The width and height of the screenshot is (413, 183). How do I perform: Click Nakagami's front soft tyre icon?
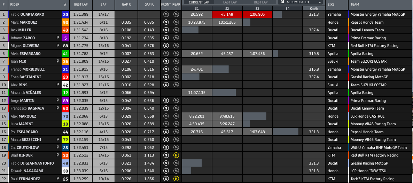point(166,171)
